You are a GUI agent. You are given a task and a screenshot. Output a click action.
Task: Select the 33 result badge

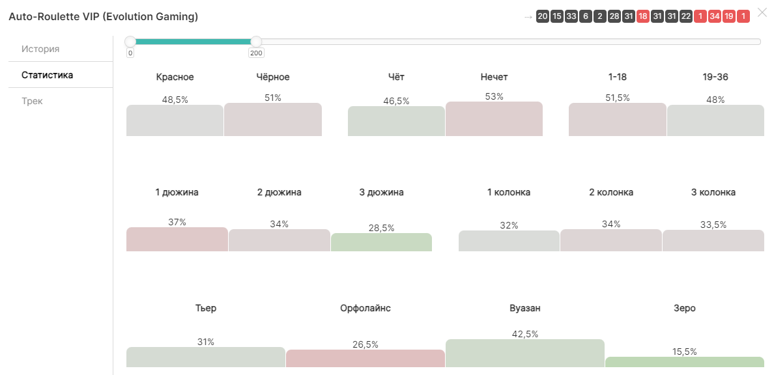point(571,17)
